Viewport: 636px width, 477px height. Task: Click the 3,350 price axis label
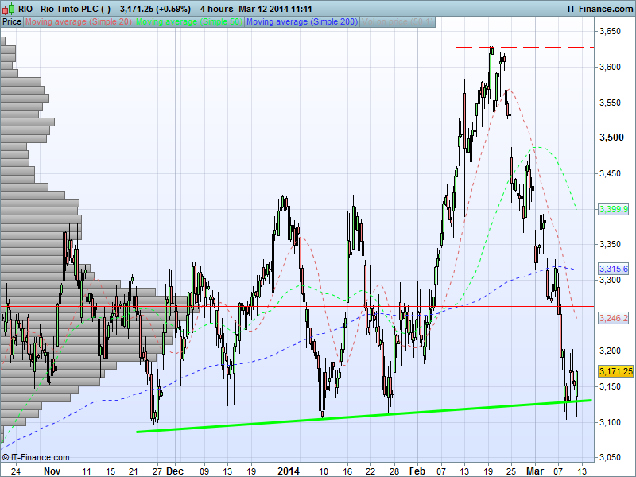610,244
